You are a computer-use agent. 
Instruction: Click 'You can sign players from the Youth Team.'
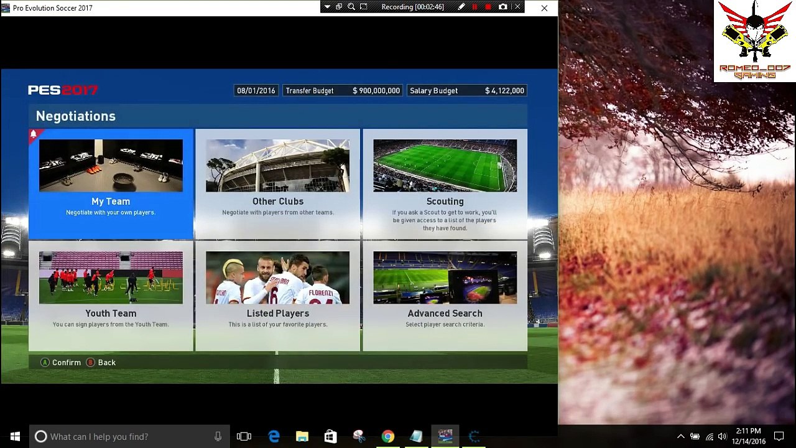pos(111,324)
